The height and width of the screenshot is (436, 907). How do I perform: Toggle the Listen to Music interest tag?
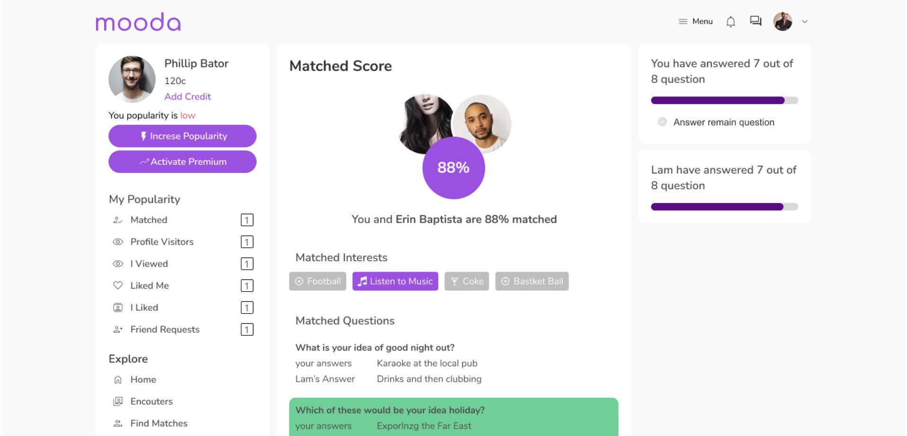tap(395, 282)
